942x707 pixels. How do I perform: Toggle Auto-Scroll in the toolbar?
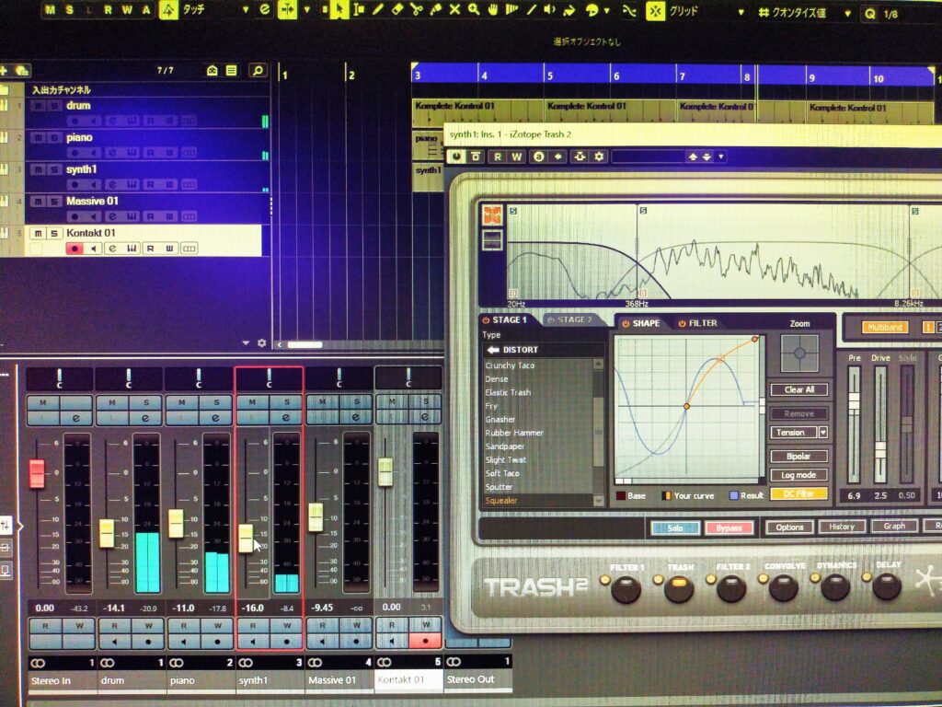287,9
